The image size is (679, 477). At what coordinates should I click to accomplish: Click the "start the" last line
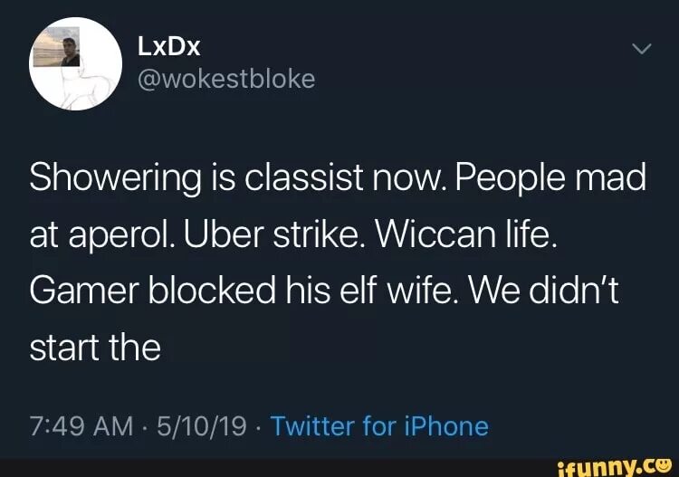point(95,348)
